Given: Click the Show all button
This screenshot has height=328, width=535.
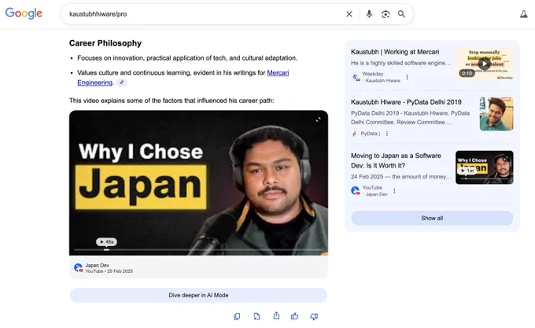Looking at the screenshot, I should click(x=432, y=218).
